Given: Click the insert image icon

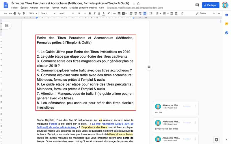Looking at the screenshot, I should pos(123,13).
